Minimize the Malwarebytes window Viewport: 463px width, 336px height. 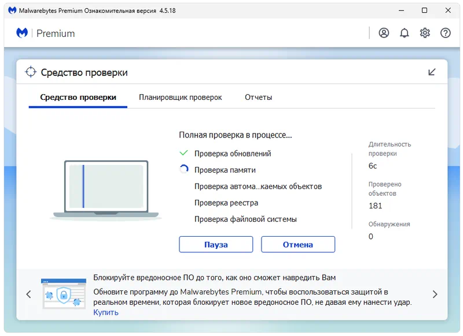click(x=401, y=10)
